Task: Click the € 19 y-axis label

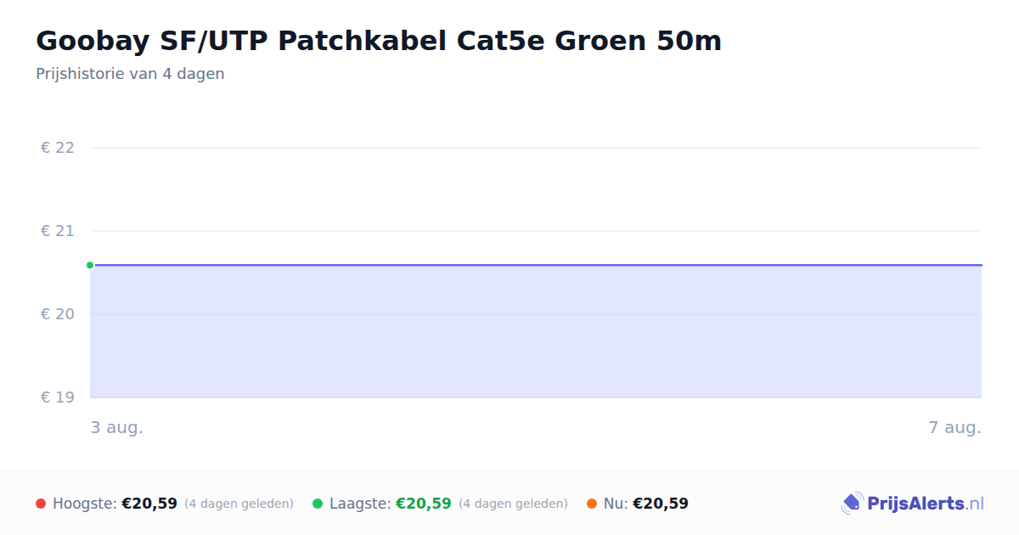Action: tap(58, 397)
